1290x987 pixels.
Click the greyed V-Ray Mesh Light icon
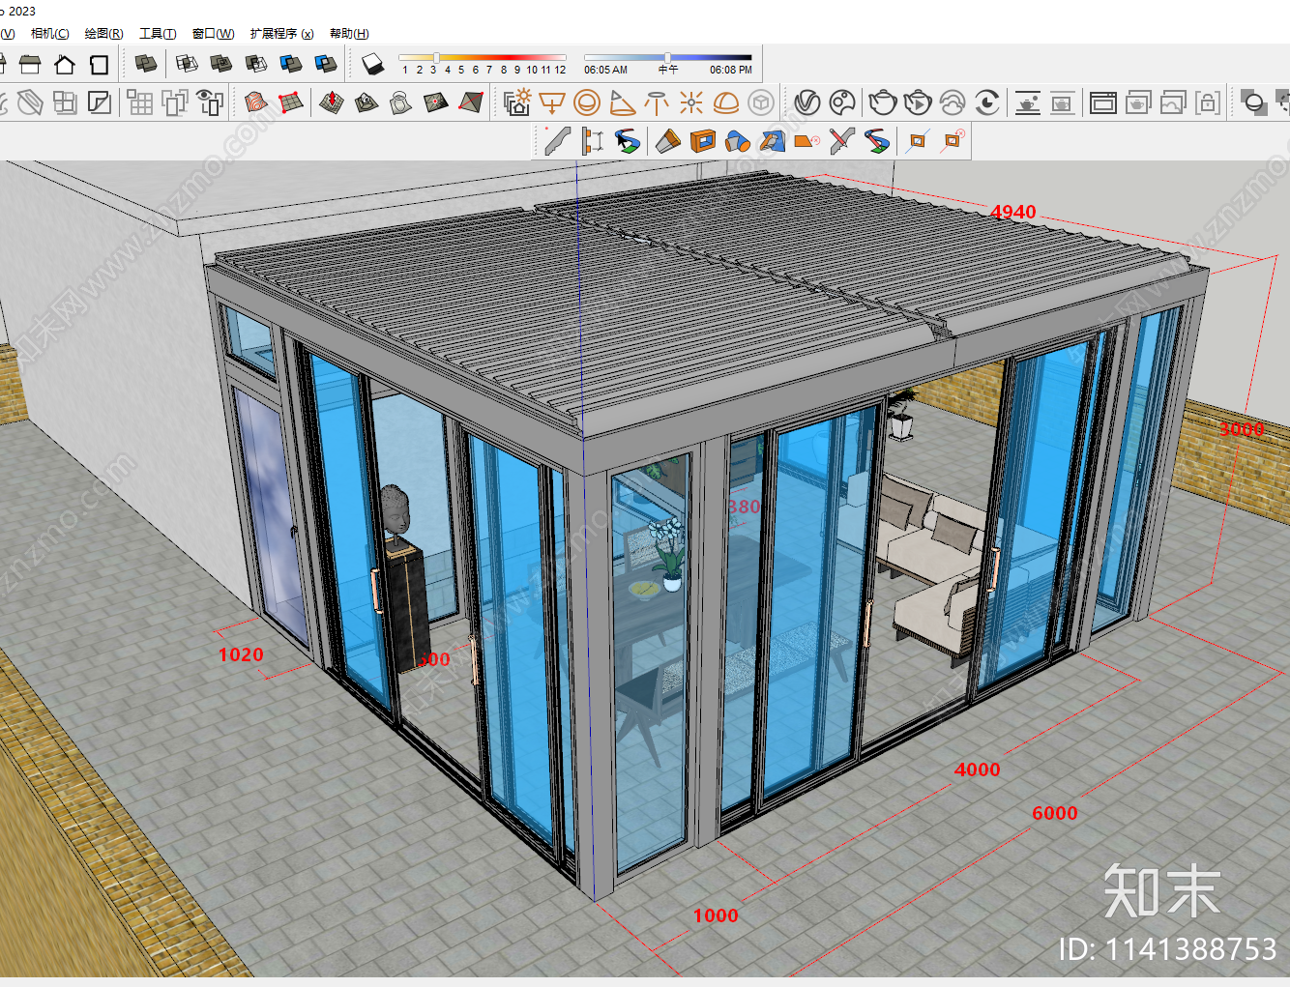[x=761, y=102]
